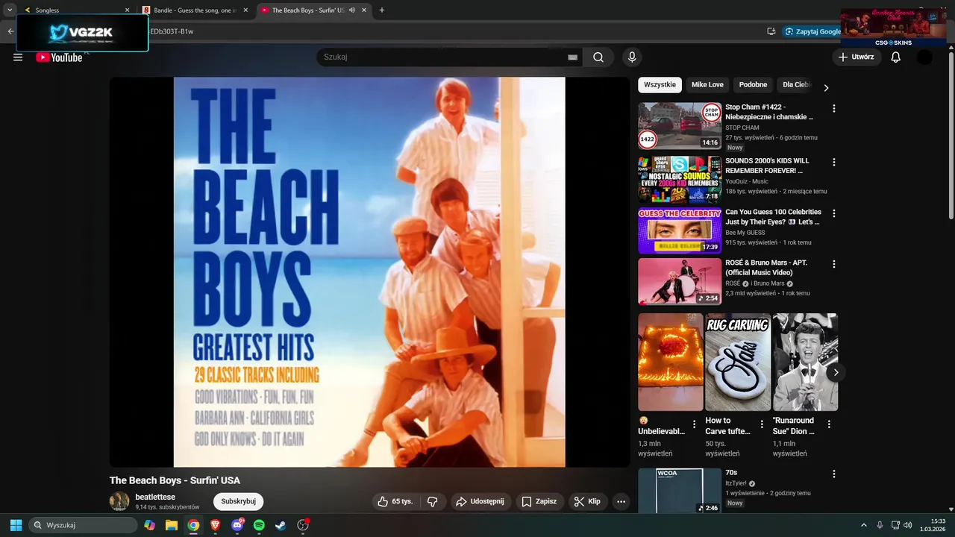Image resolution: width=955 pixels, height=537 pixels.
Task: Open ROSÉ & Bruno Mars APT. thumbnail
Action: [x=680, y=281]
